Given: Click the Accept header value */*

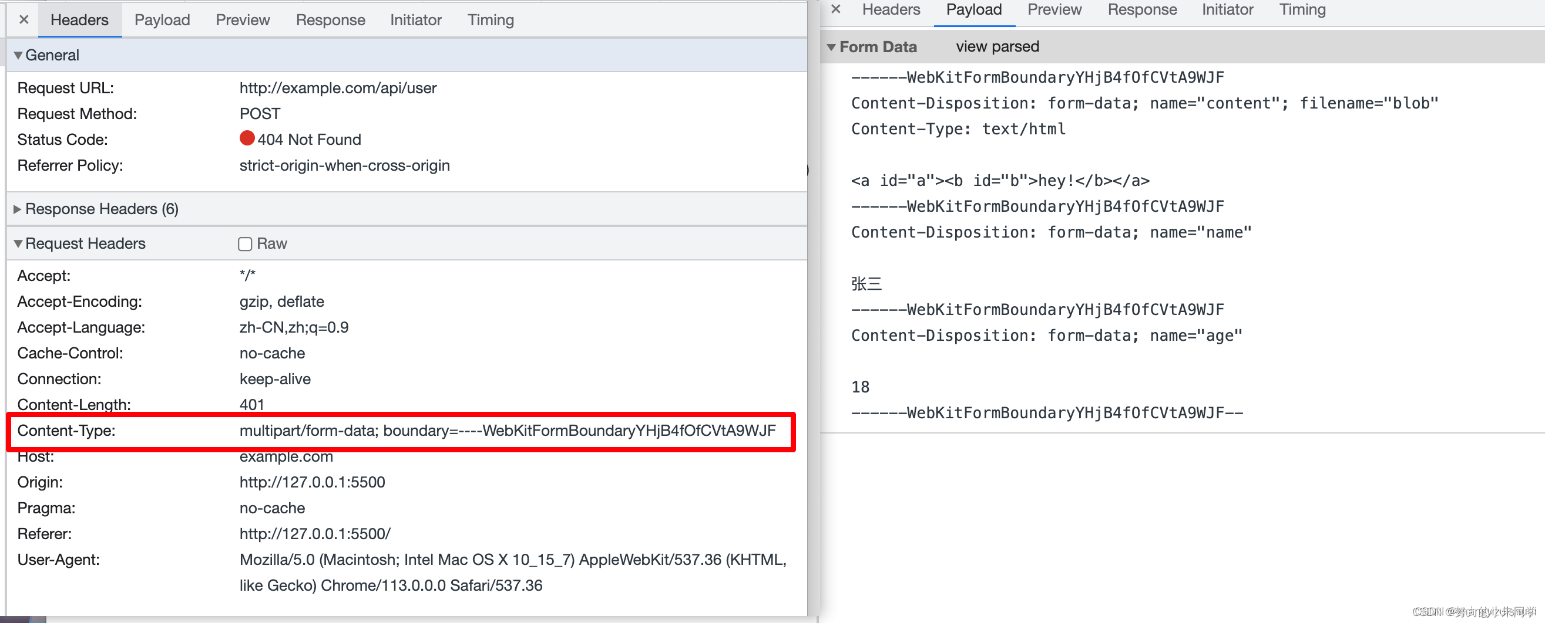Looking at the screenshot, I should tap(247, 276).
